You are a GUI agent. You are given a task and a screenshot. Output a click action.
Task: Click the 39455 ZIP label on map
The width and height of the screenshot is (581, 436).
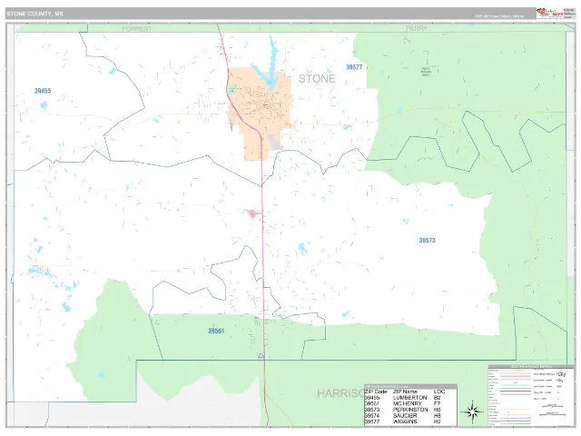(x=43, y=91)
